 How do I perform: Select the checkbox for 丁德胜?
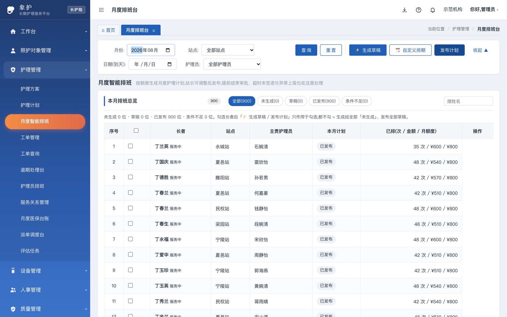click(x=130, y=177)
